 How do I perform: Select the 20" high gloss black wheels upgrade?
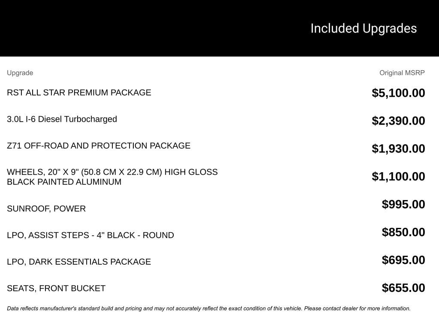[x=112, y=177]
